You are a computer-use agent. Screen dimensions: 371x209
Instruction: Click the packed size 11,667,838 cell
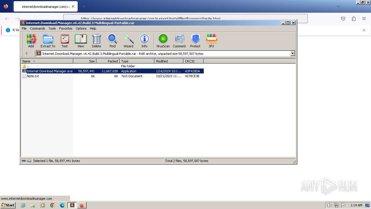[110, 71]
